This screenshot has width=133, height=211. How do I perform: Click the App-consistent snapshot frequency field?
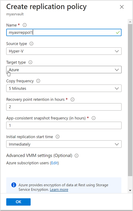(x=64, y=125)
